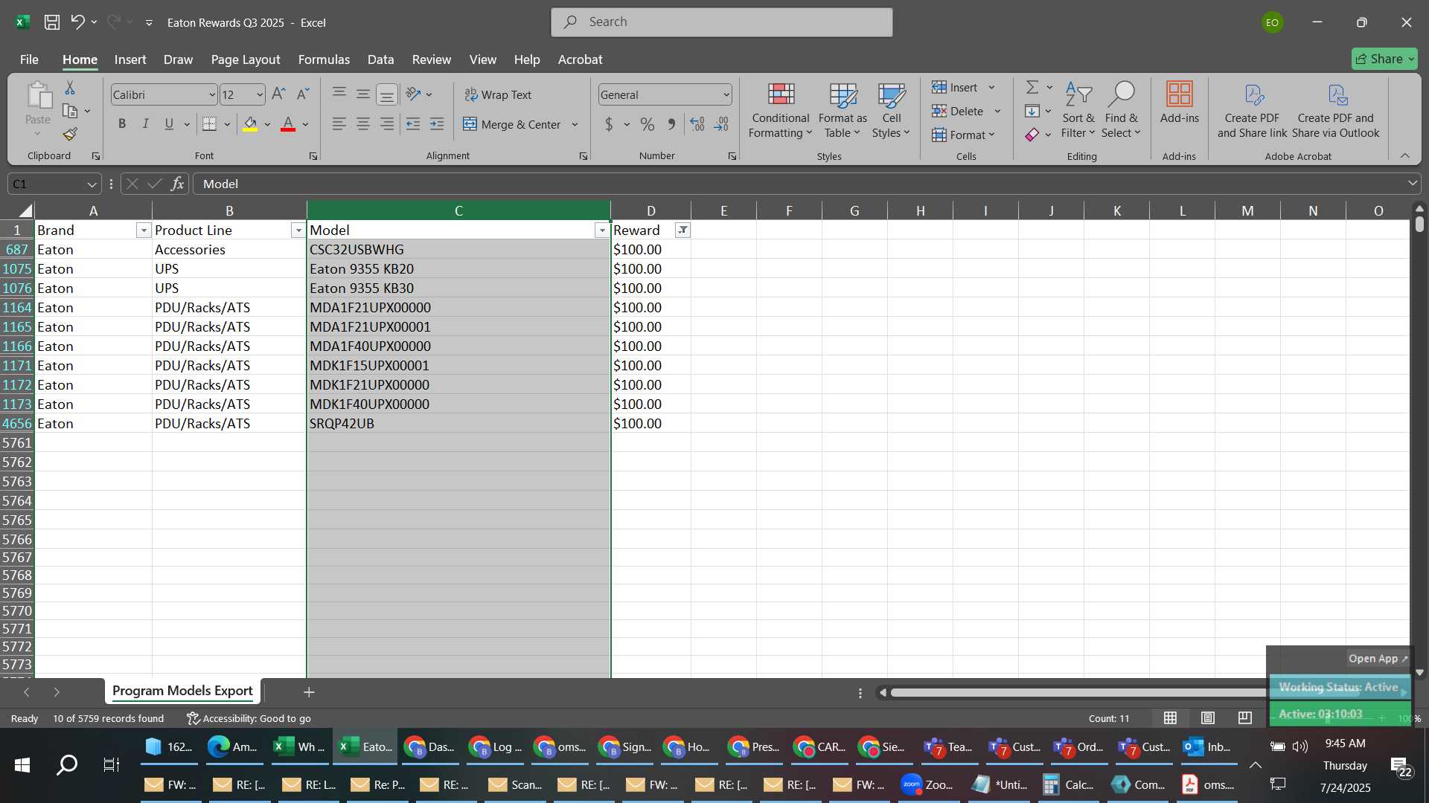Open the Product Line filter dropdown
The height and width of the screenshot is (803, 1429).
tap(298, 230)
